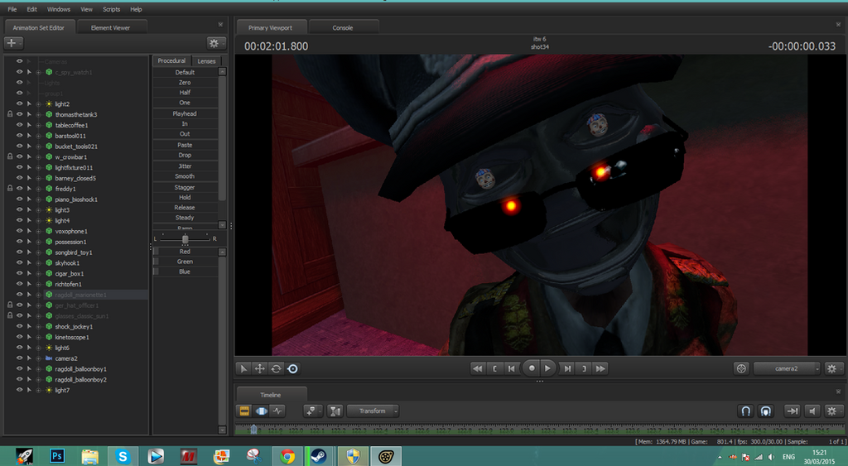Viewport: 848px width, 466px height.
Task: Switch to the Element Viewer tab
Action: 111,27
